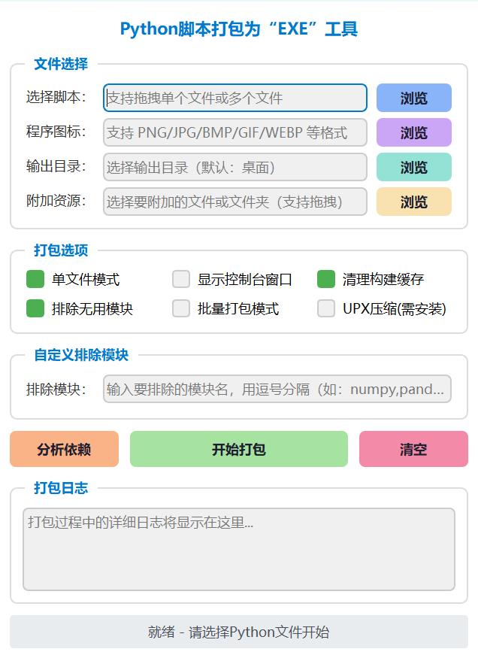Click the status bar reading 就绪
Viewport: 478px width, 655px height.
click(238, 632)
